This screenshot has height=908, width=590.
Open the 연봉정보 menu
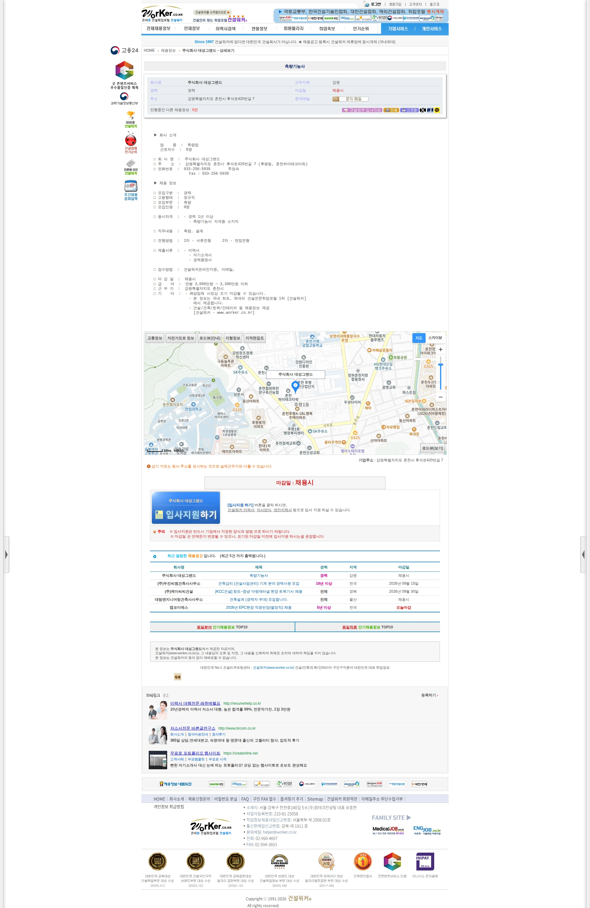tap(260, 29)
